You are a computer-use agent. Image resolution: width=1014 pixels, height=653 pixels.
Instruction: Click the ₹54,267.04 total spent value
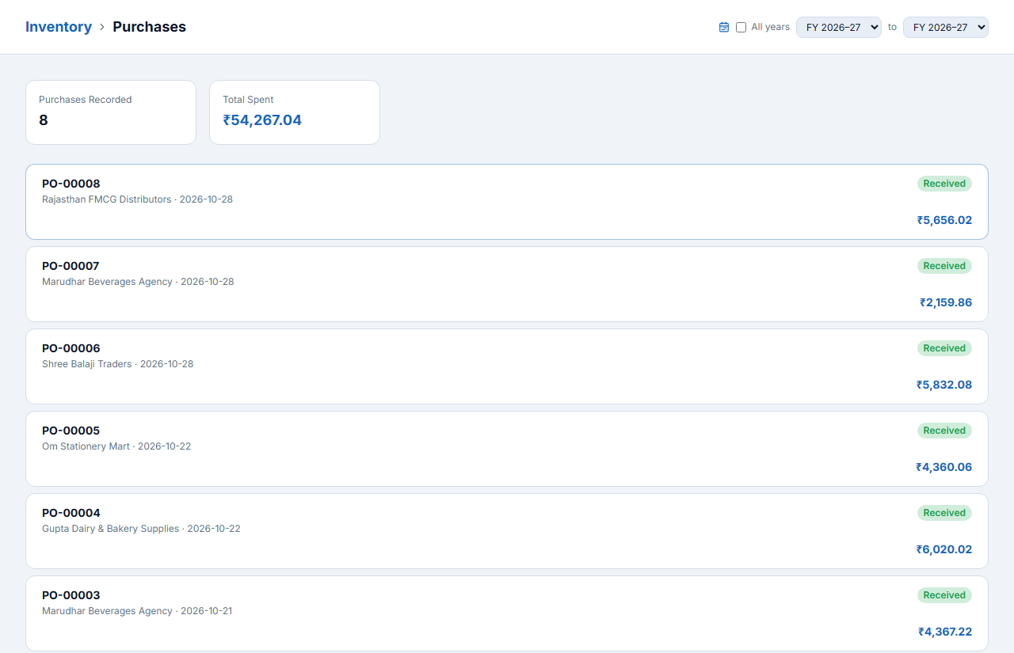[262, 120]
